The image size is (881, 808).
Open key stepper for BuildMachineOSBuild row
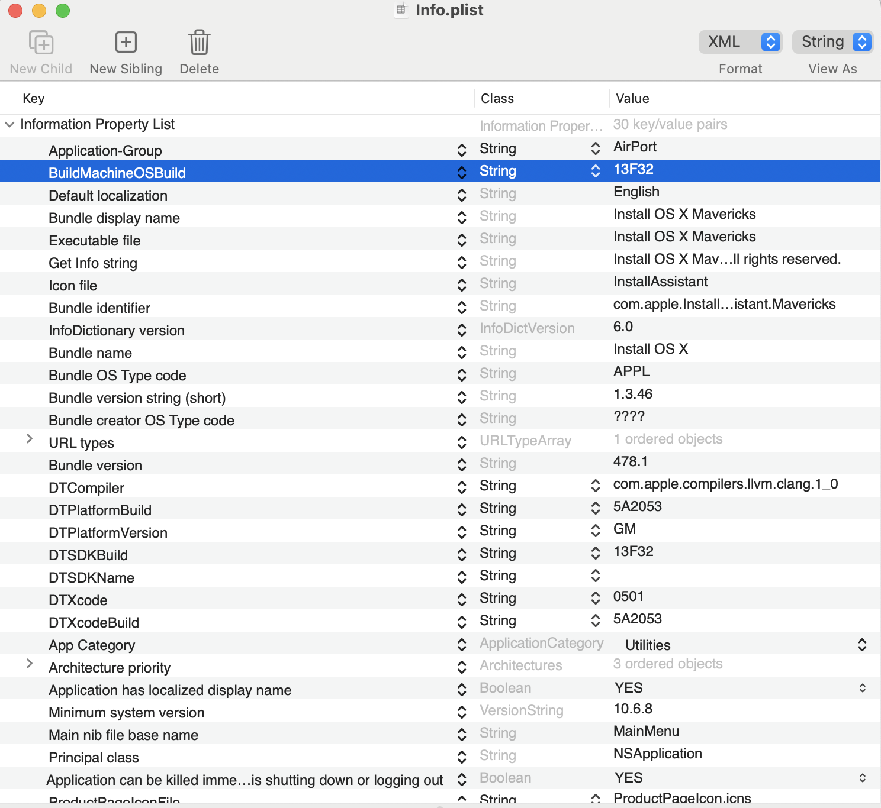[x=462, y=173]
